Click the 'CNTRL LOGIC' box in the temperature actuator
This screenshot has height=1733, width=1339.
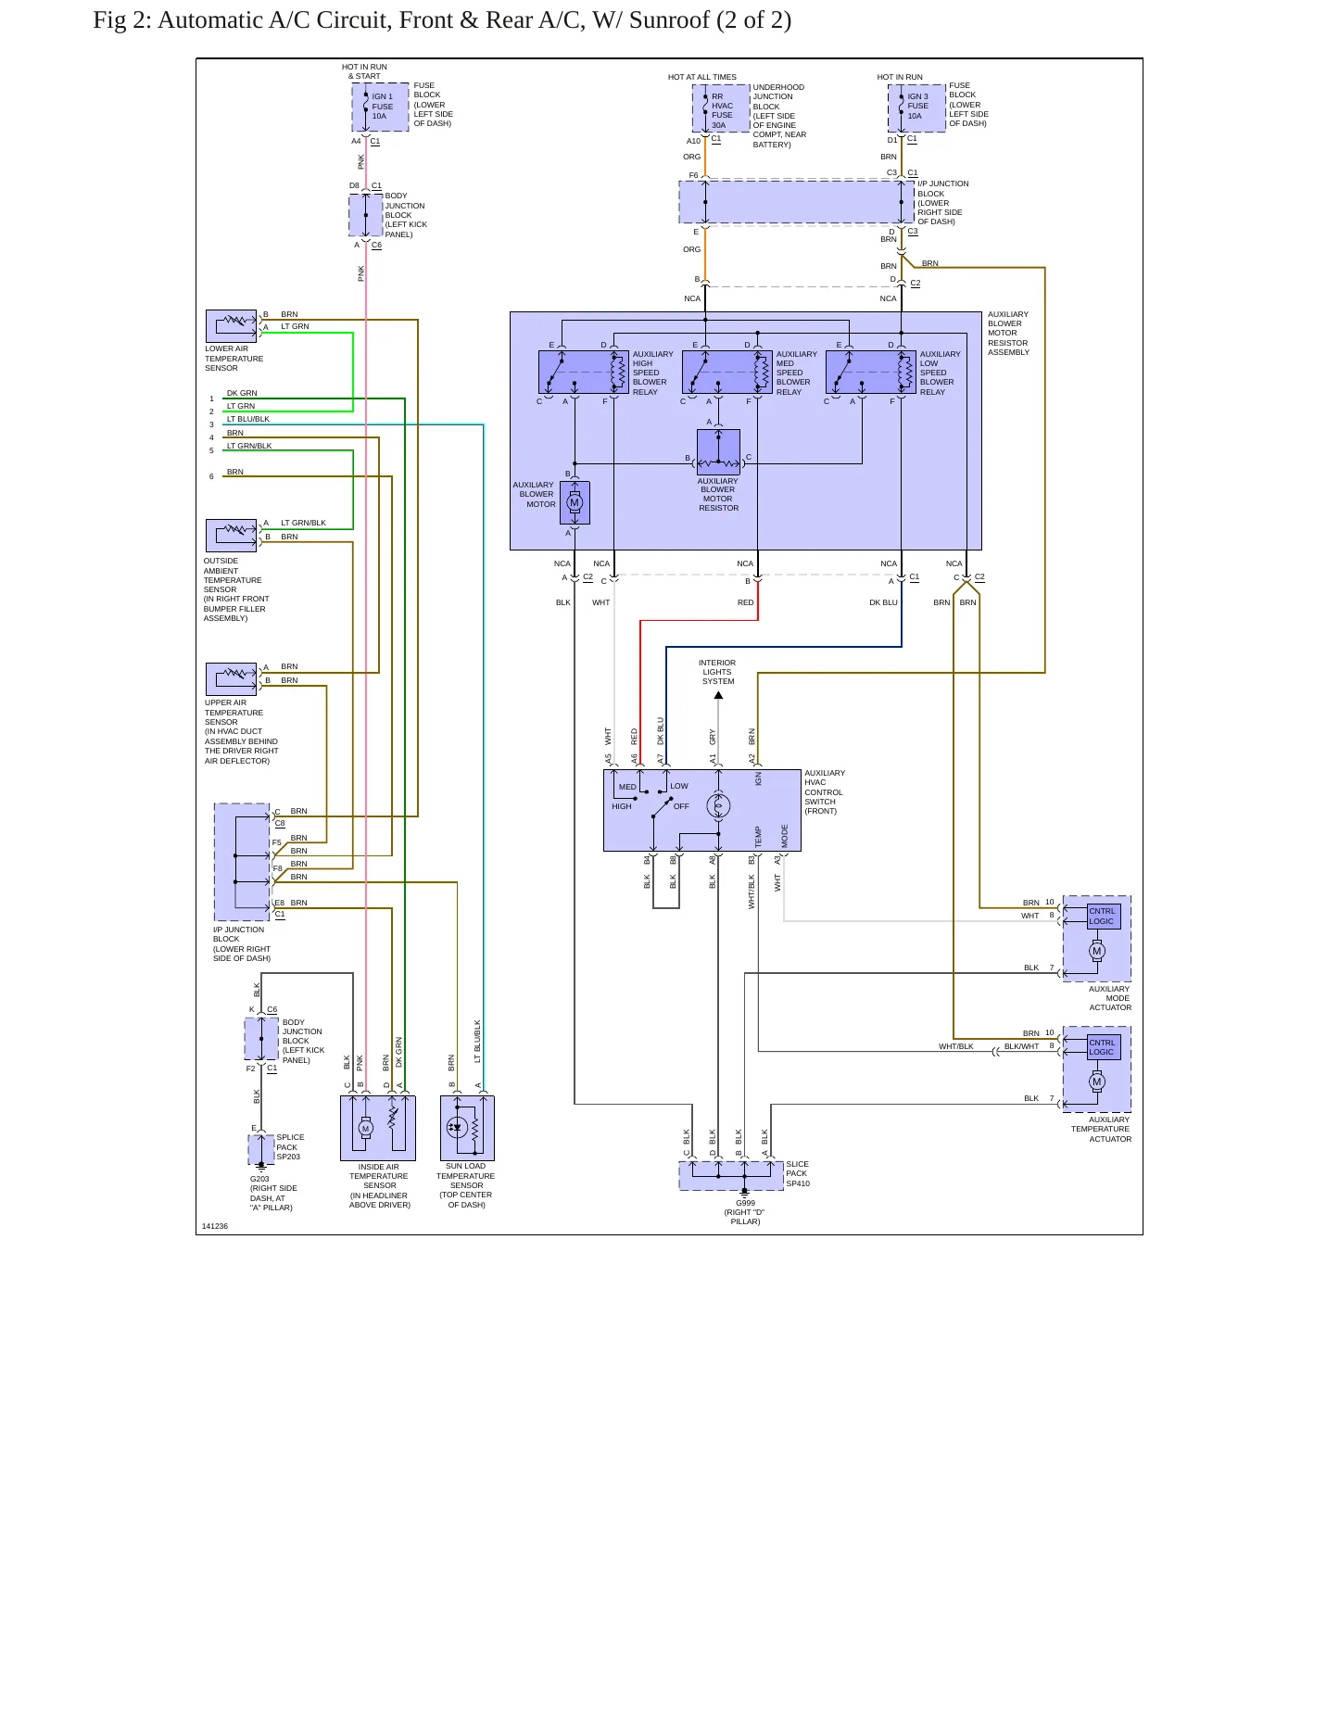point(1104,1047)
